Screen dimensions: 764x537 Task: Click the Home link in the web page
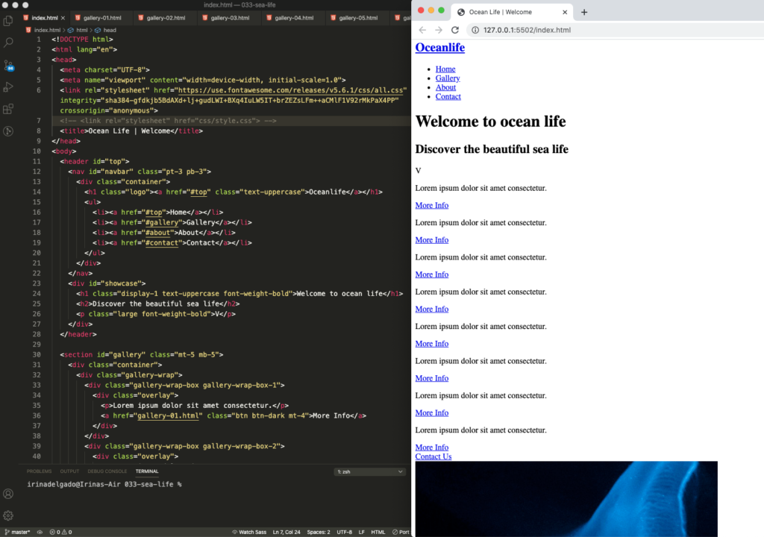(x=445, y=69)
